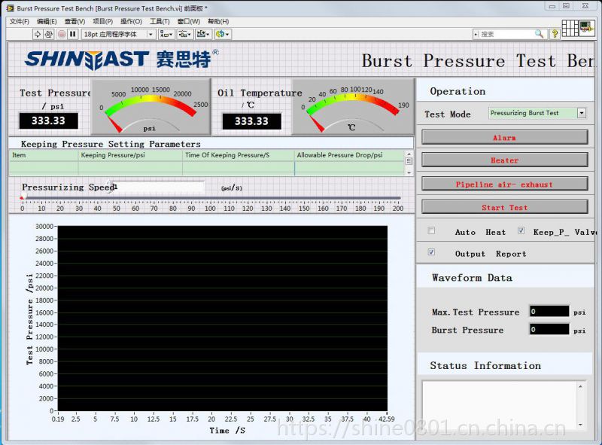Expand the Test Mode dropdown arrow

(582, 113)
